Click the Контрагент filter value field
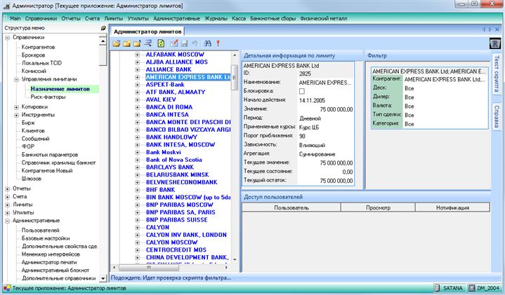The height and width of the screenshot is (295, 505). 445,79
